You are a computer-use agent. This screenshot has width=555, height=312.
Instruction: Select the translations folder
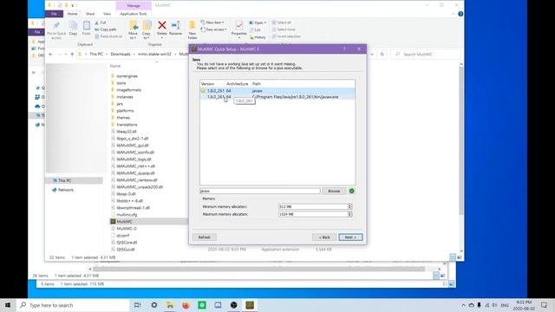point(127,125)
